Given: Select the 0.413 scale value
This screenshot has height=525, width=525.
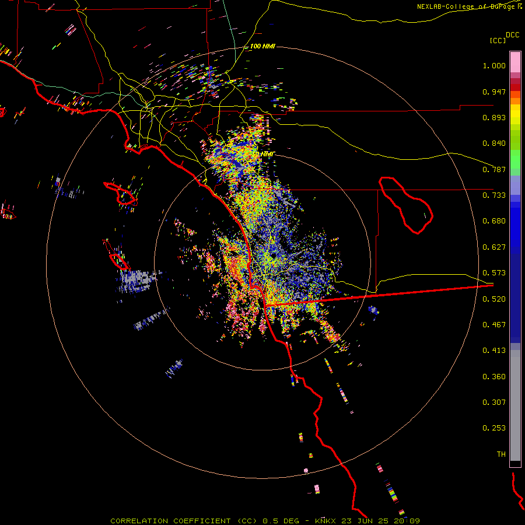Looking at the screenshot, I should click(494, 351).
